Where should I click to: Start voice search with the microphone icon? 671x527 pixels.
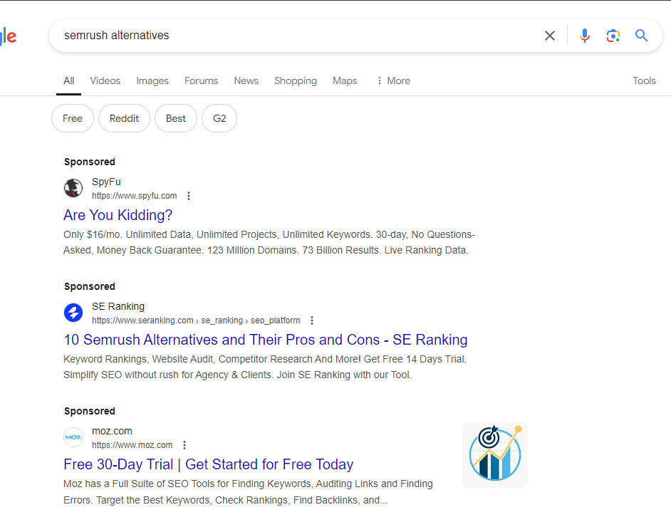tap(585, 36)
